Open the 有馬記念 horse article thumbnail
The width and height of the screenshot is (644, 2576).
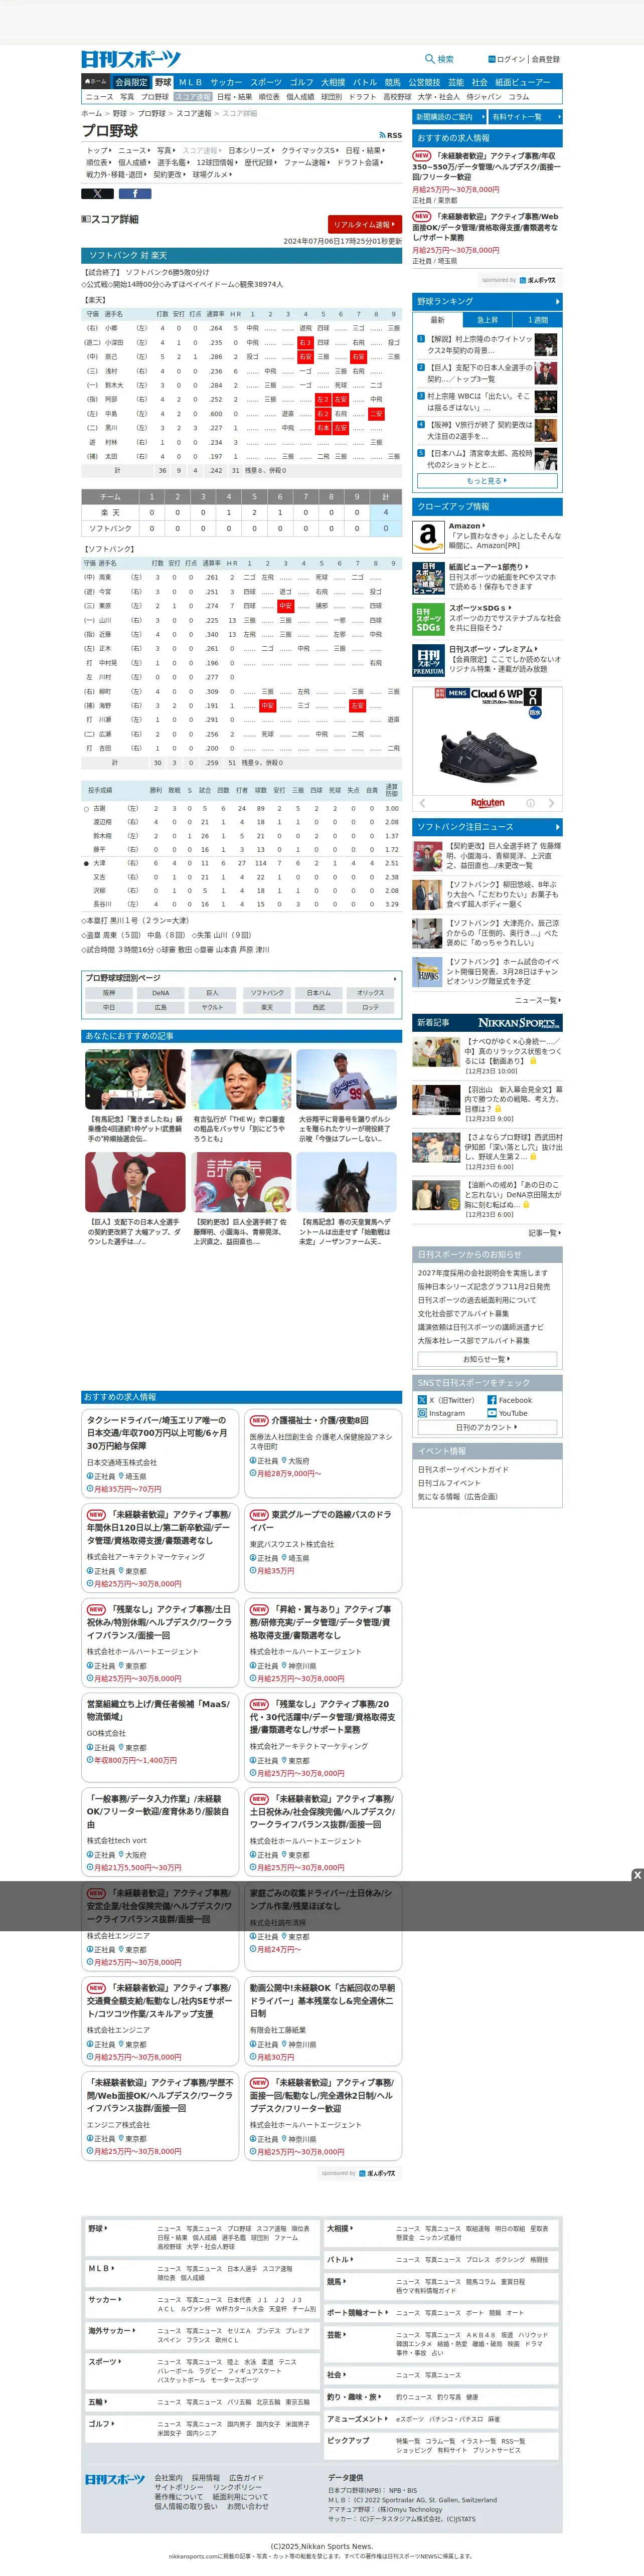point(346,1182)
